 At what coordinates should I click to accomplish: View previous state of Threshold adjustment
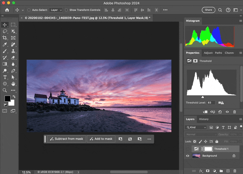coord(213,112)
